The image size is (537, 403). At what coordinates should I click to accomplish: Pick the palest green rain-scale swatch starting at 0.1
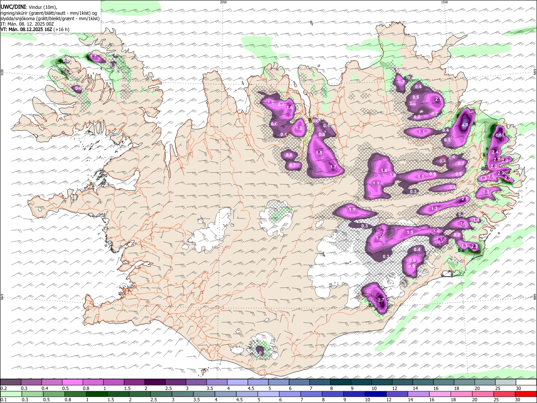10,394
